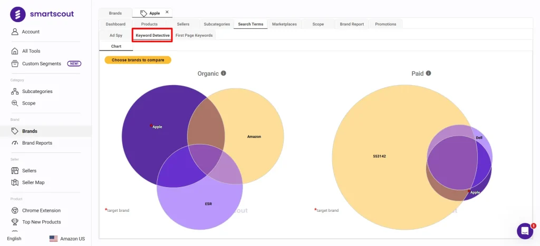Click the Brand Reports gauge icon
This screenshot has height=246, width=540.
click(15, 143)
